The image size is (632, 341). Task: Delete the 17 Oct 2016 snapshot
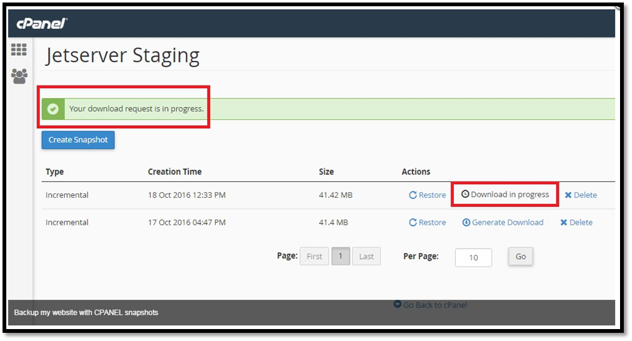tap(577, 222)
